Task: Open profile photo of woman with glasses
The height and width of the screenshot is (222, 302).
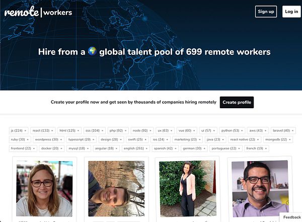Action: pyautogui.click(x=44, y=189)
